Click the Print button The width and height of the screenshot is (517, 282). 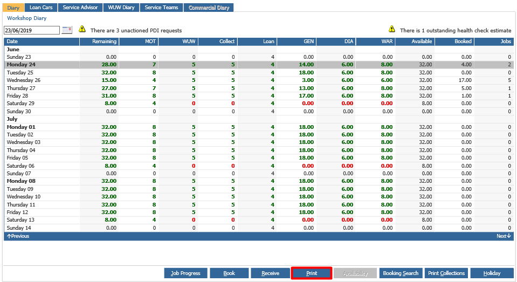pos(312,273)
